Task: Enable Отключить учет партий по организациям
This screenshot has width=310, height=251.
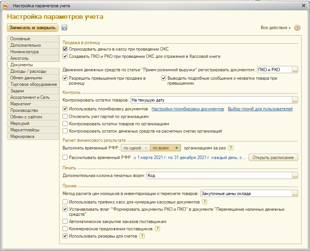Action: (65, 116)
